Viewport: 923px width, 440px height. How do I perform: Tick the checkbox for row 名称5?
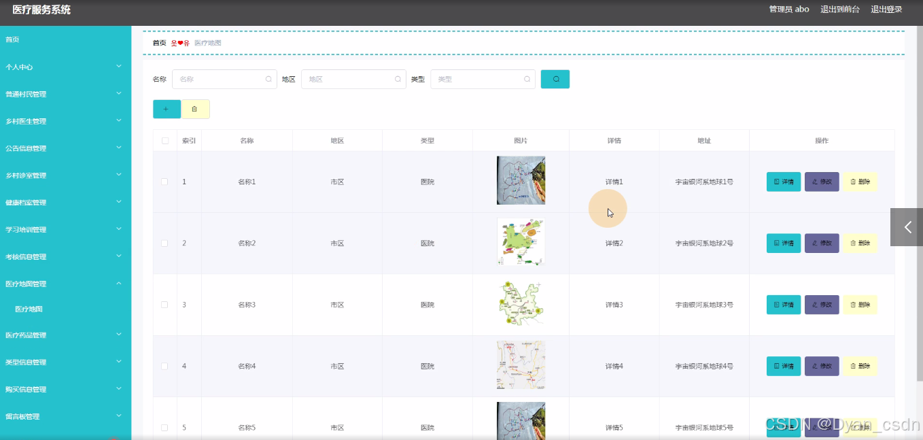tap(164, 428)
